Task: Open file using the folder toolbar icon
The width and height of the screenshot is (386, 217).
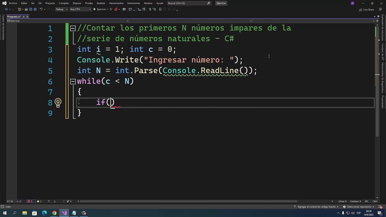Action: click(x=26, y=9)
